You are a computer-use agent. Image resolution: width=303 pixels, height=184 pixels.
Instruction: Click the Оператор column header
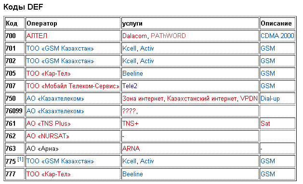point(73,24)
